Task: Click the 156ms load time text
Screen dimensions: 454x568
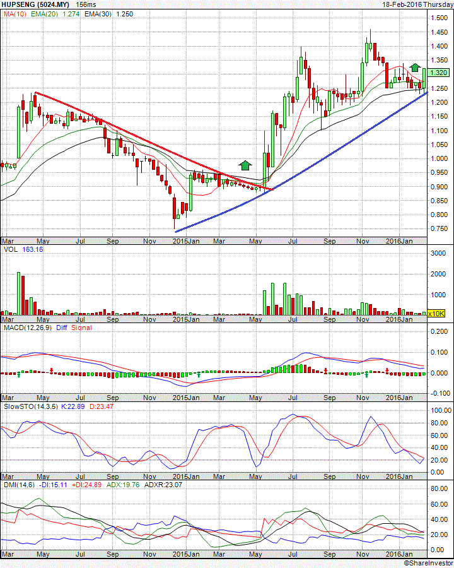Action: [x=86, y=4]
